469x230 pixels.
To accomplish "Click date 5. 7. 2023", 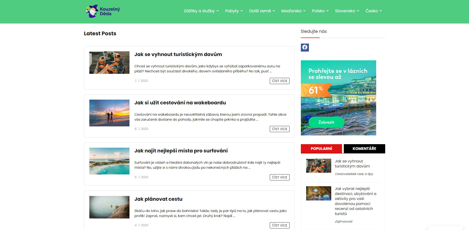I will (141, 177).
